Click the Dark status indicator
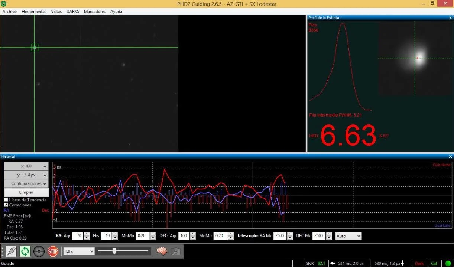This screenshot has height=267, width=454. pyautogui.click(x=419, y=264)
